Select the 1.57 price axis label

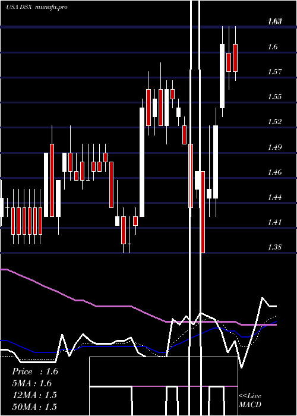tap(274, 72)
